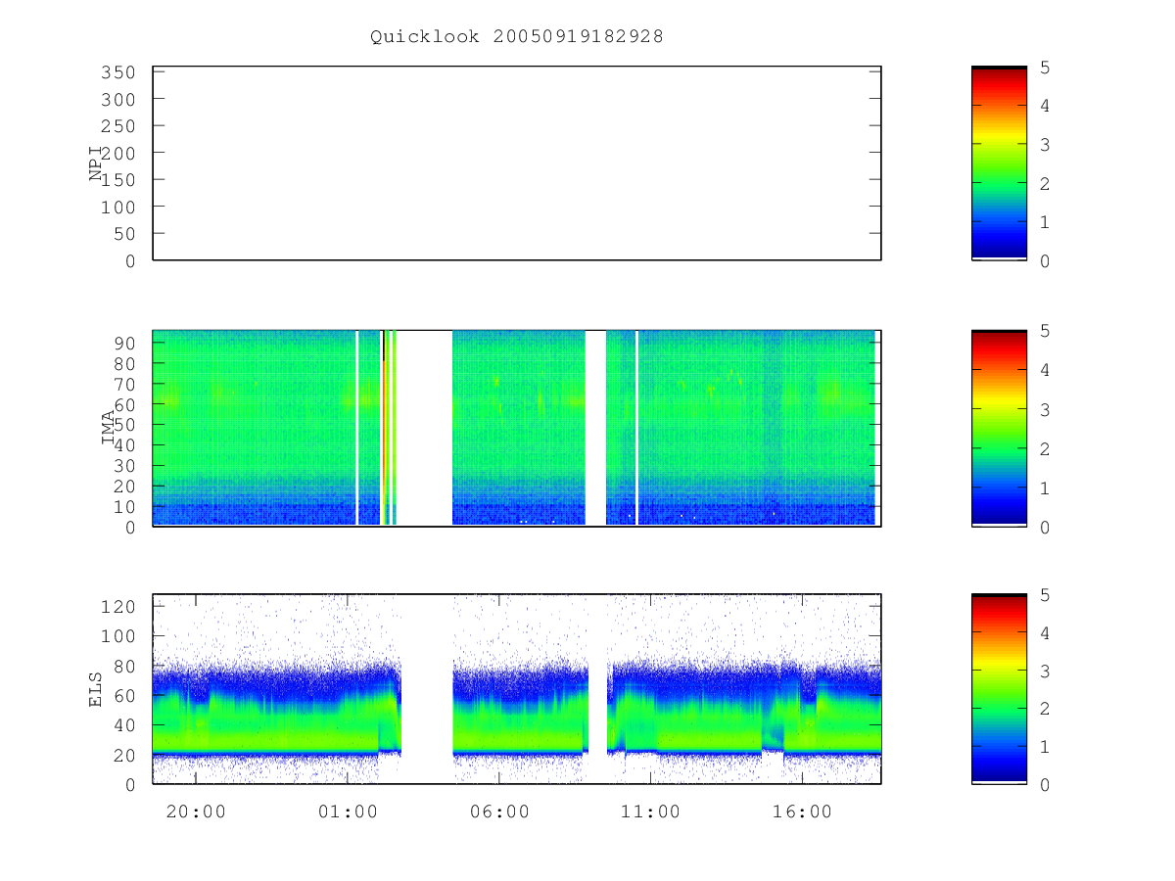The image size is (1175, 881).
Task: Click inside the IMA spectrogram data
Action: (x=517, y=428)
